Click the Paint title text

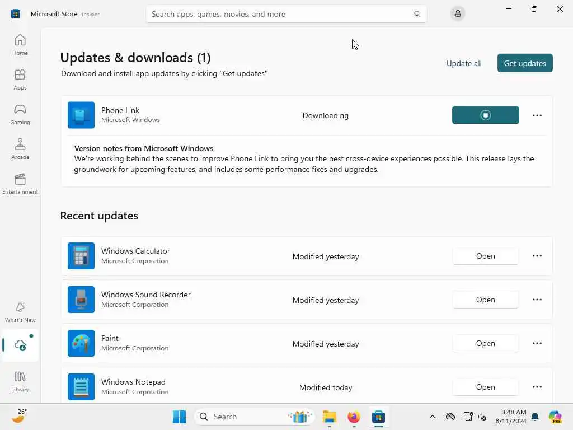pos(110,338)
